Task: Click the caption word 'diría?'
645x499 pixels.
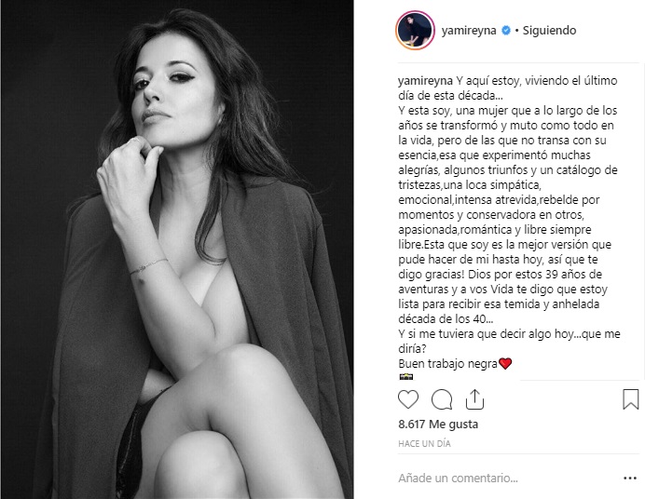Action: 412,349
